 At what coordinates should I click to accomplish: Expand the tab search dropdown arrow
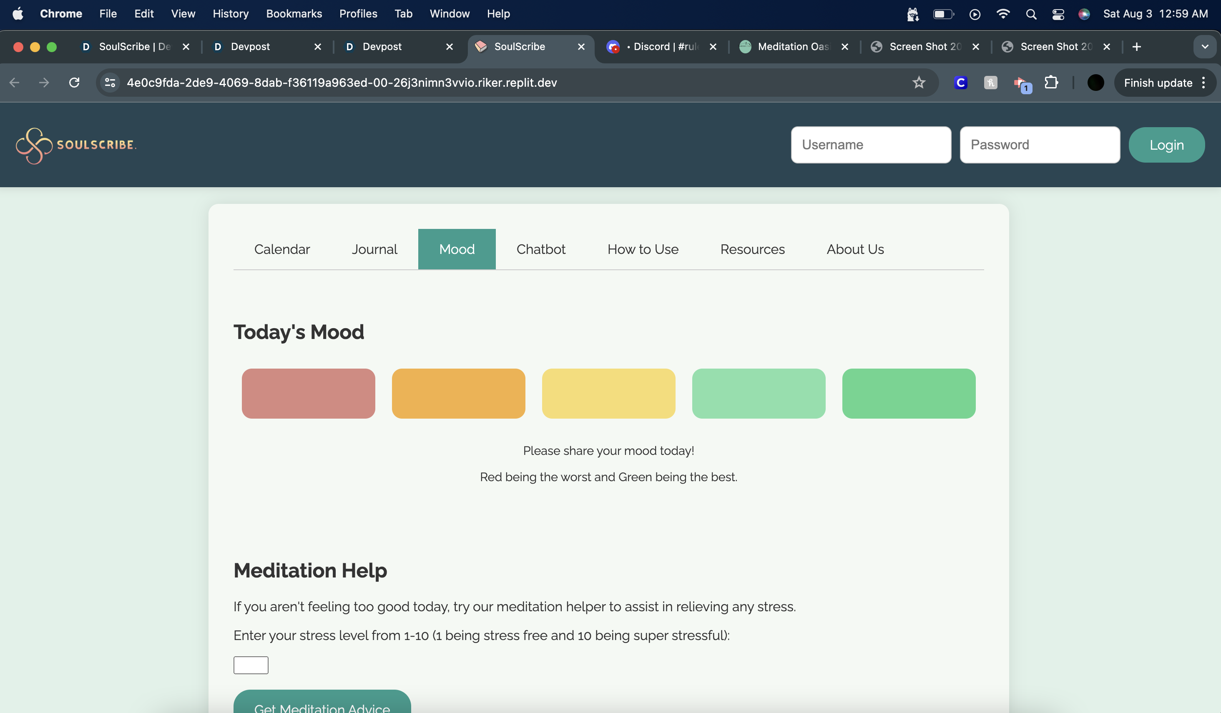(1204, 47)
